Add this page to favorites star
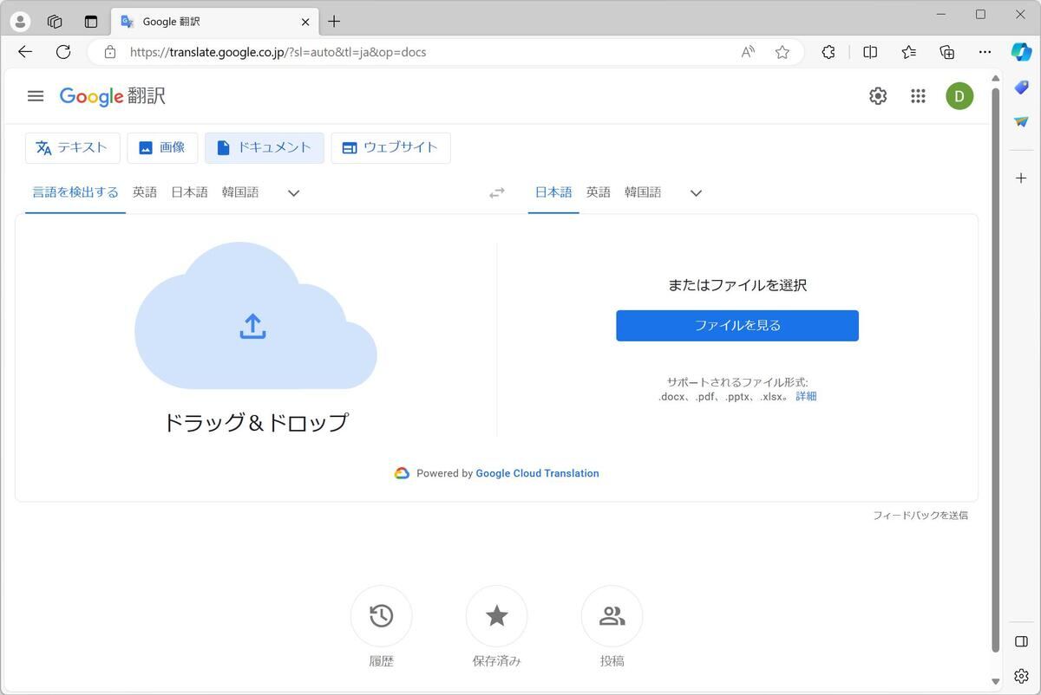The height and width of the screenshot is (695, 1041). tap(782, 52)
